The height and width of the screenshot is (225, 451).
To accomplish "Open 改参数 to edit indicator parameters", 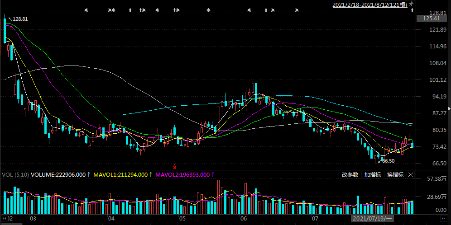I will (350, 174).
